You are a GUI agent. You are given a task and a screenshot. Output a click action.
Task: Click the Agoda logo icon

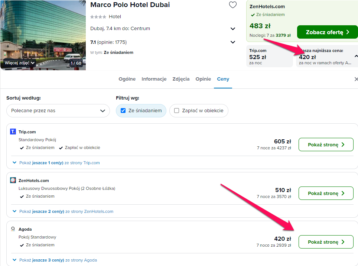[x=13, y=229]
